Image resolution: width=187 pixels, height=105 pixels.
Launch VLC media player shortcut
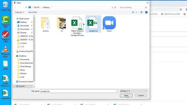point(5,51)
